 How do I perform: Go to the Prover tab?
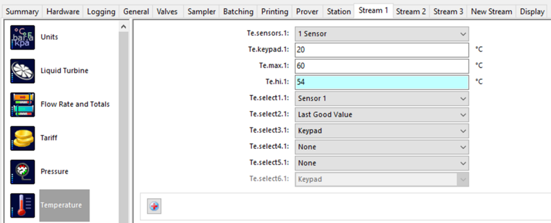(307, 11)
